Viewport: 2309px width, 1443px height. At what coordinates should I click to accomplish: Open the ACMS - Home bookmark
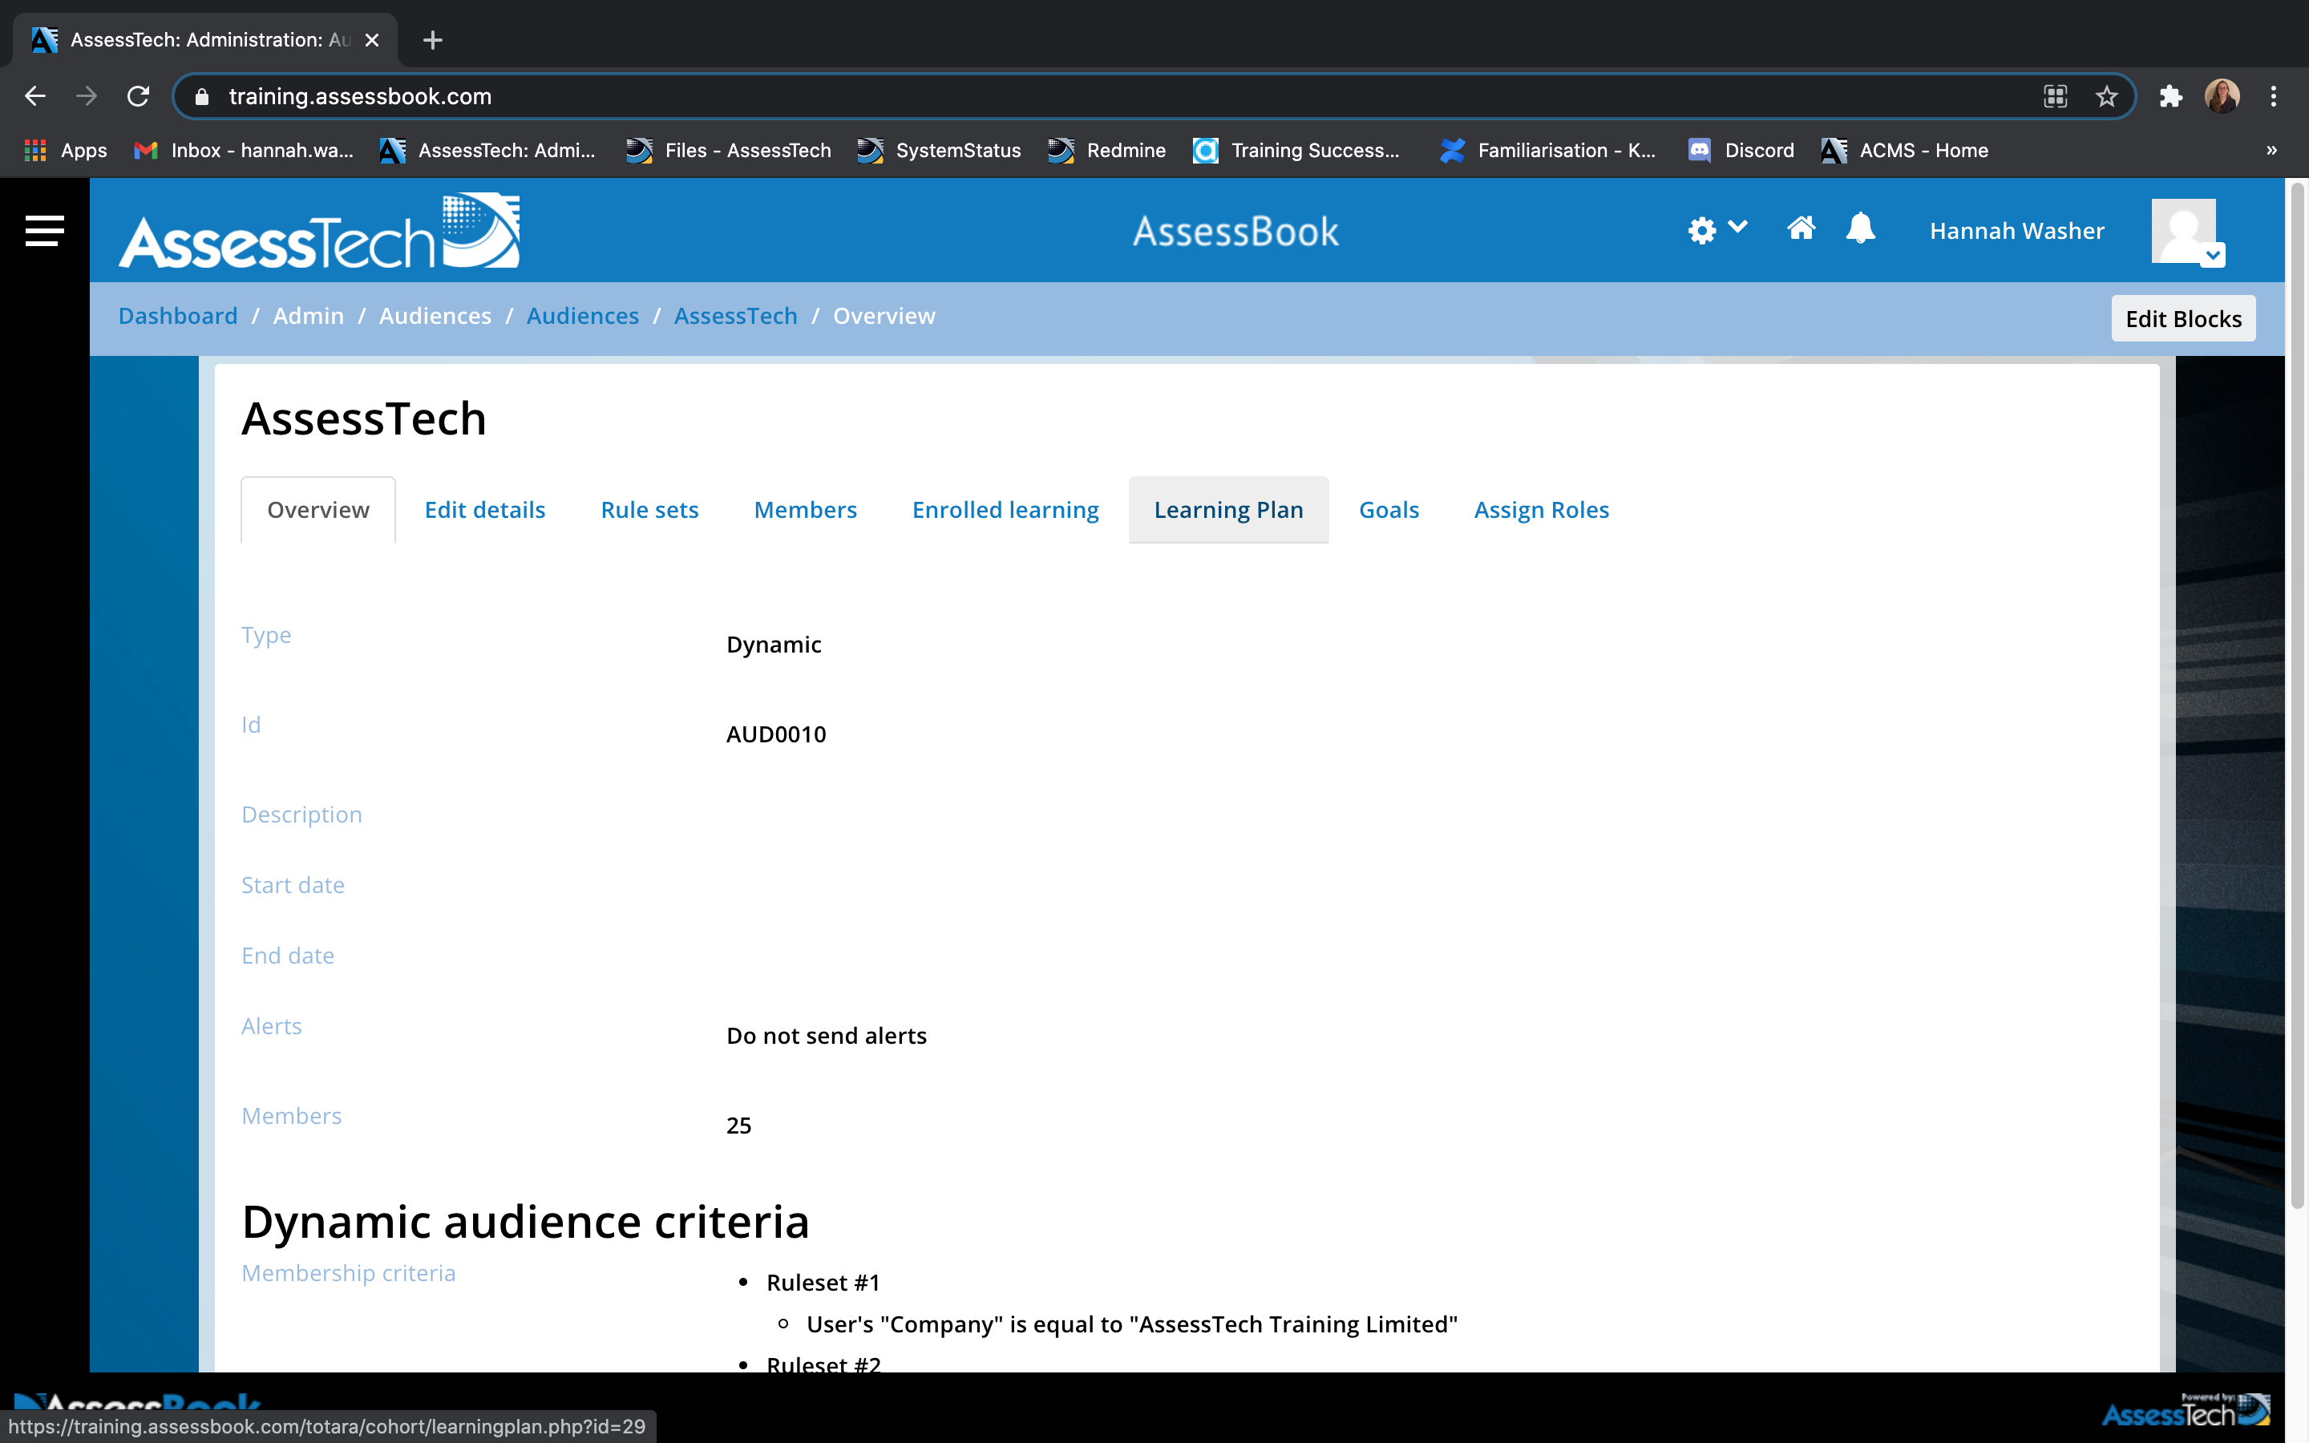1904,150
